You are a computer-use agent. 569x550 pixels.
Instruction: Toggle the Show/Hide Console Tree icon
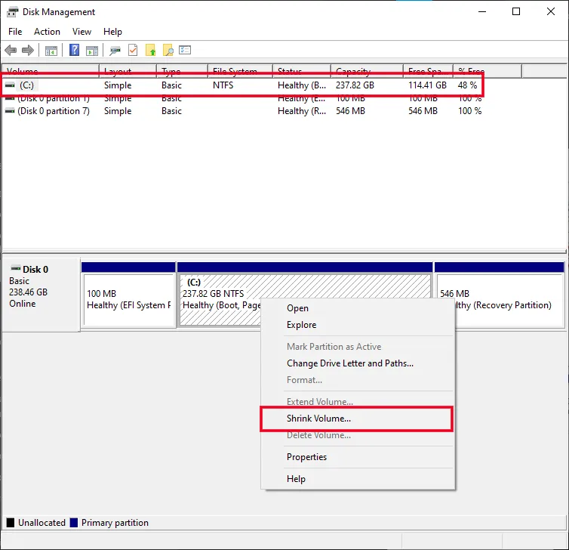[x=51, y=51]
